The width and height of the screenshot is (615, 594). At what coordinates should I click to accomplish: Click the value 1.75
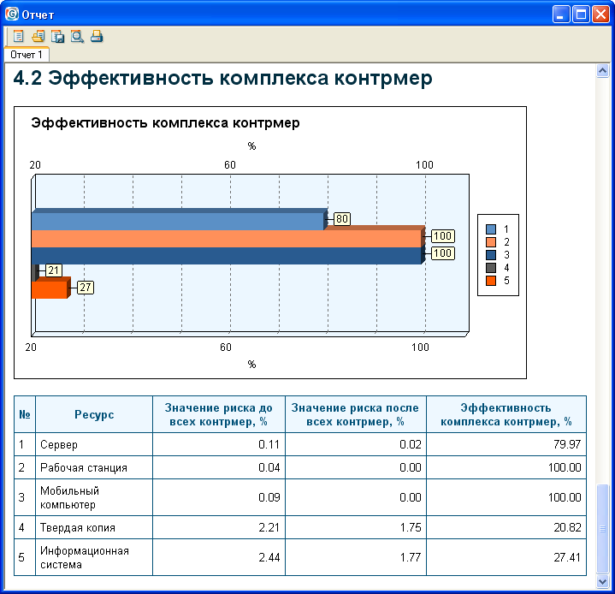point(411,527)
